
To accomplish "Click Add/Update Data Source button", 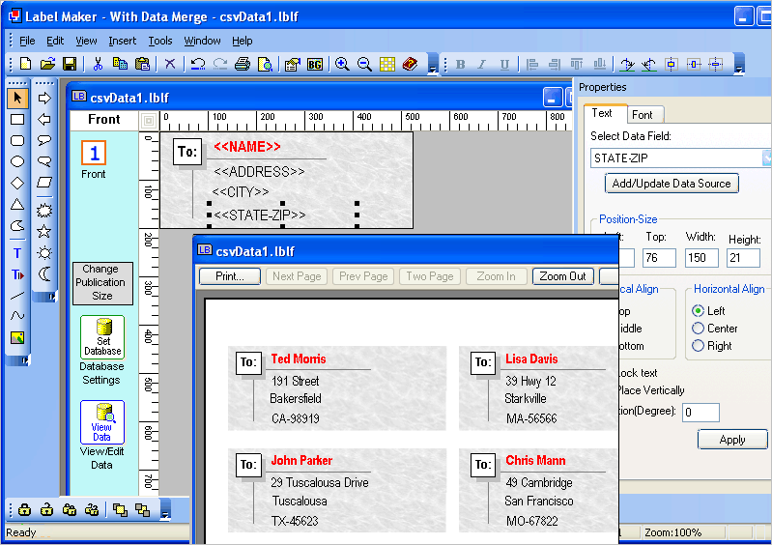I will [x=672, y=184].
